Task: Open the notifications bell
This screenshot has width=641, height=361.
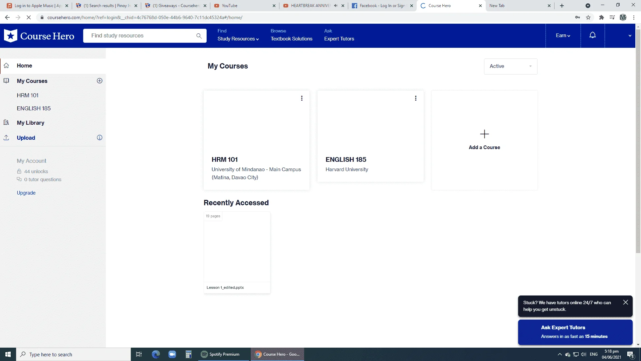Action: [x=593, y=35]
